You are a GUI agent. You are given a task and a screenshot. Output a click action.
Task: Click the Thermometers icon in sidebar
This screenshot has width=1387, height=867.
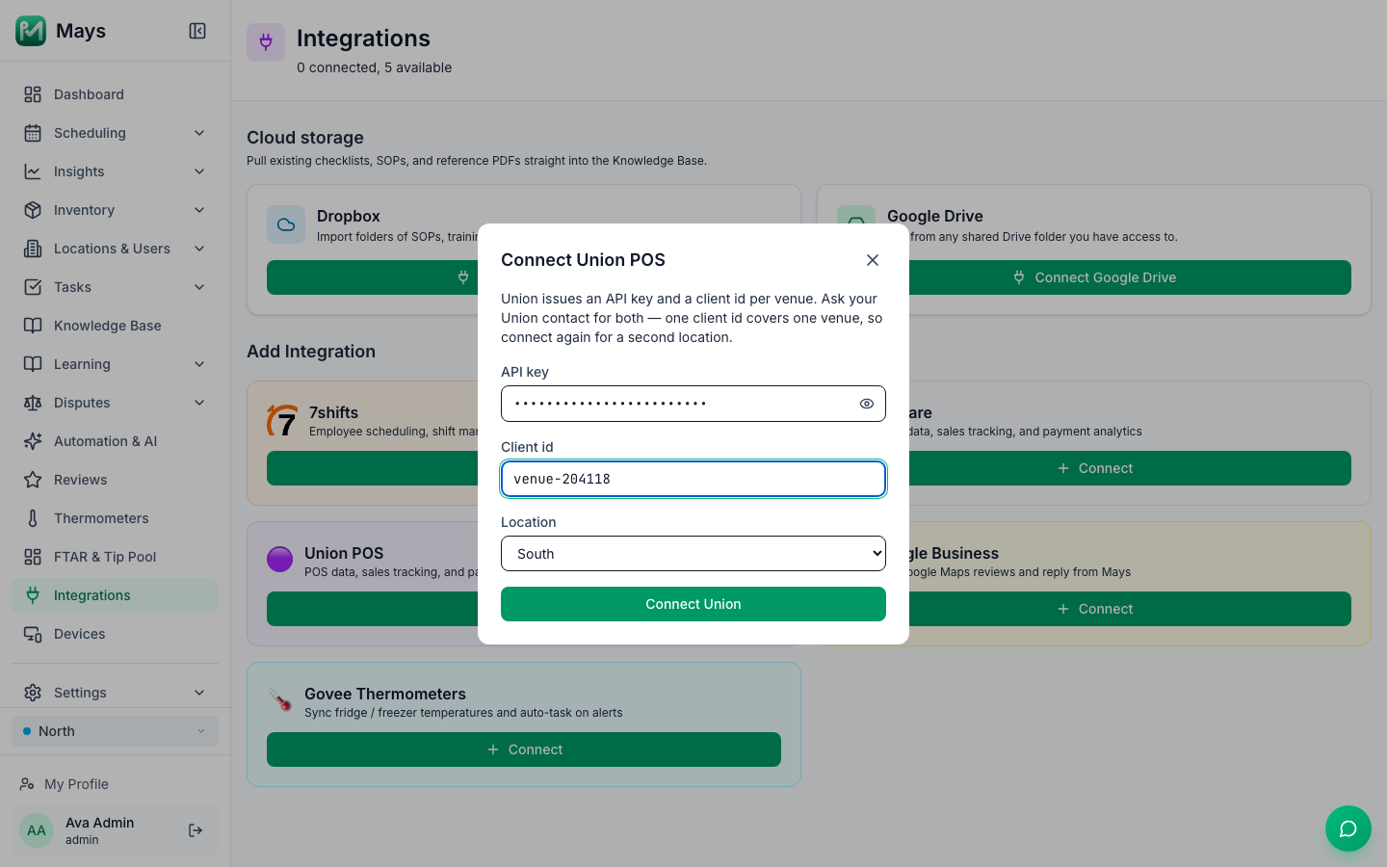click(33, 518)
